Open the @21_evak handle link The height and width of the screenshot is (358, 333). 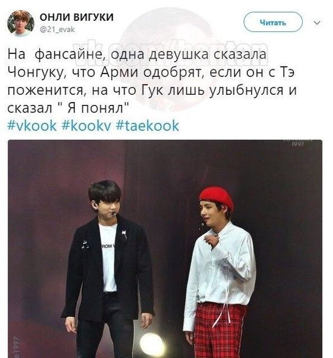pyautogui.click(x=57, y=30)
